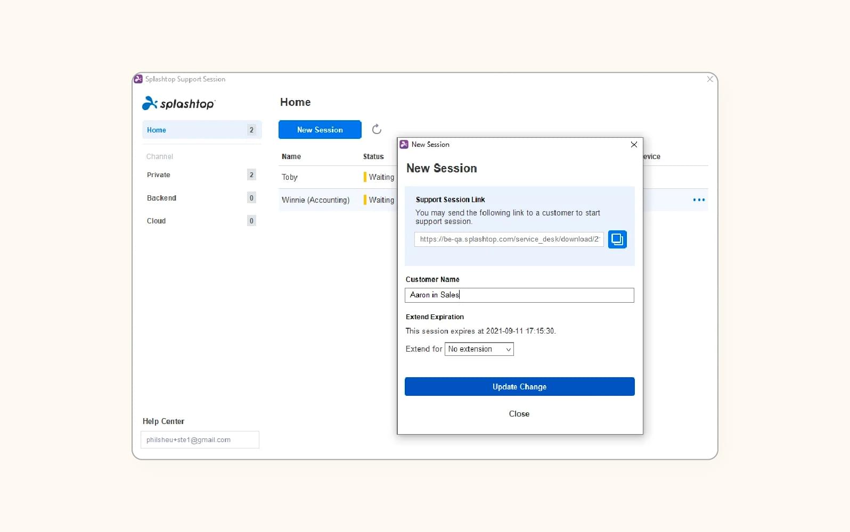Click Splashtop icon in main title bar
Viewport: 850px width, 532px height.
coord(138,79)
